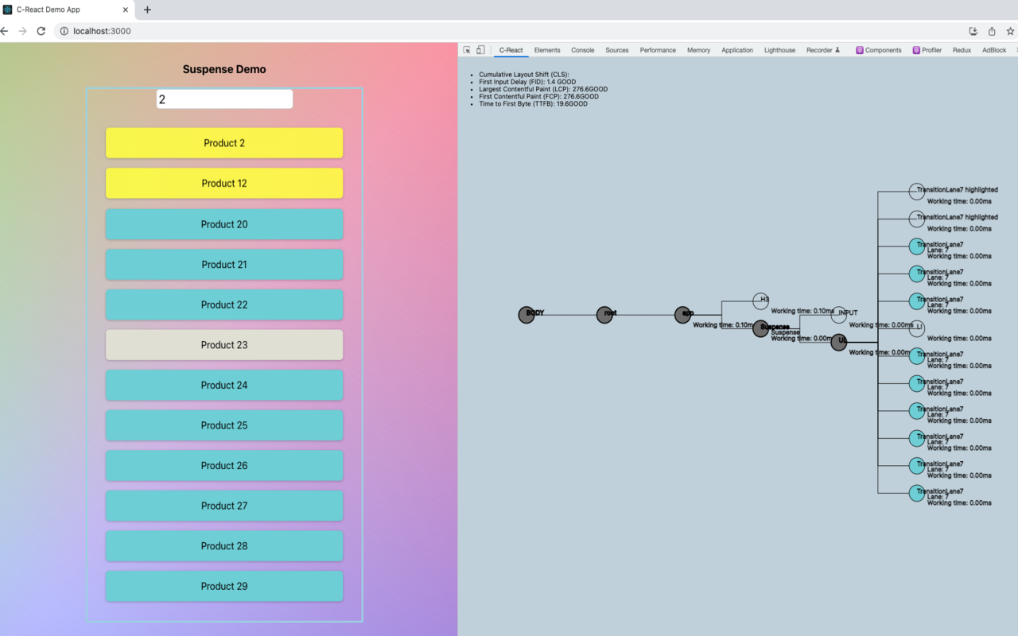Open the Lighthouse tab
Viewport: 1018px width, 636px height.
pos(779,50)
